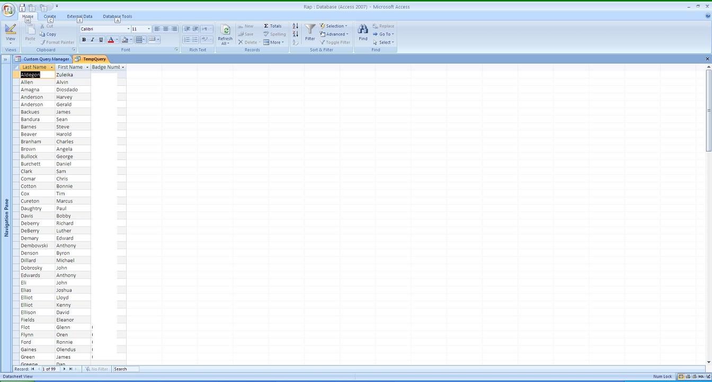The height and width of the screenshot is (382, 712).
Task: Click the Totals sigma button
Action: [273, 26]
